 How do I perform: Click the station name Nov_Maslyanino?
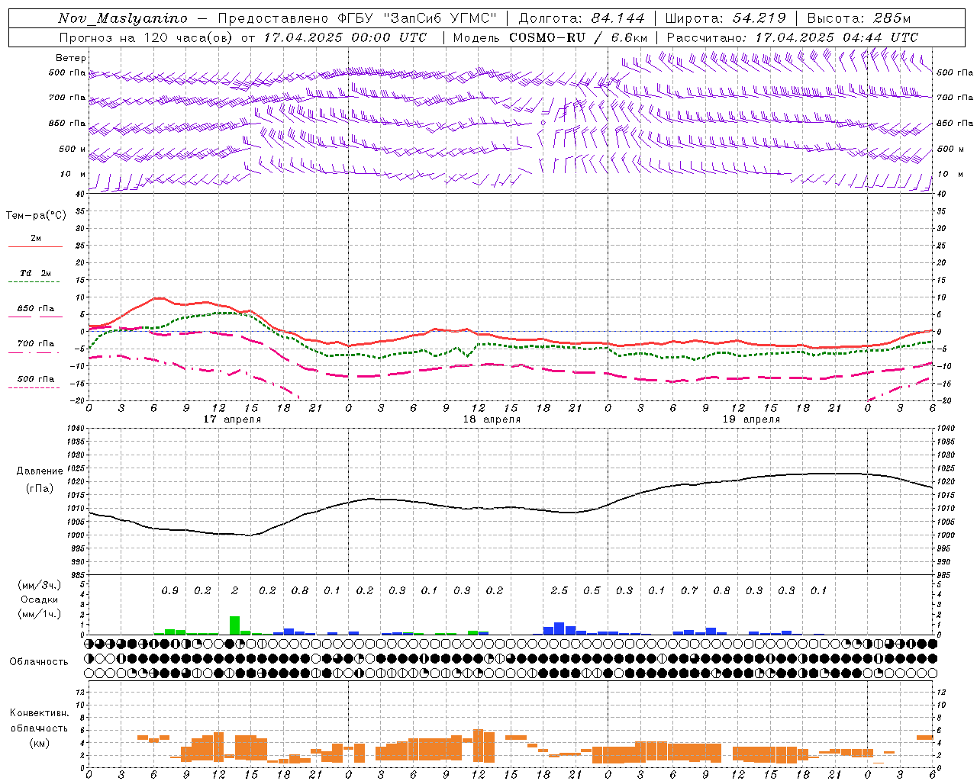coord(122,19)
